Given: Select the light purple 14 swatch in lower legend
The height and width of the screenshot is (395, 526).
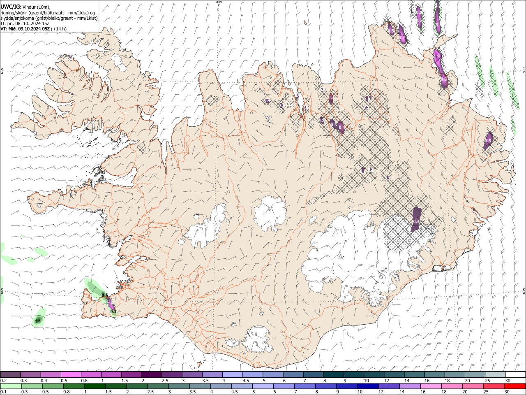Looking at the screenshot, I should click(410, 386).
